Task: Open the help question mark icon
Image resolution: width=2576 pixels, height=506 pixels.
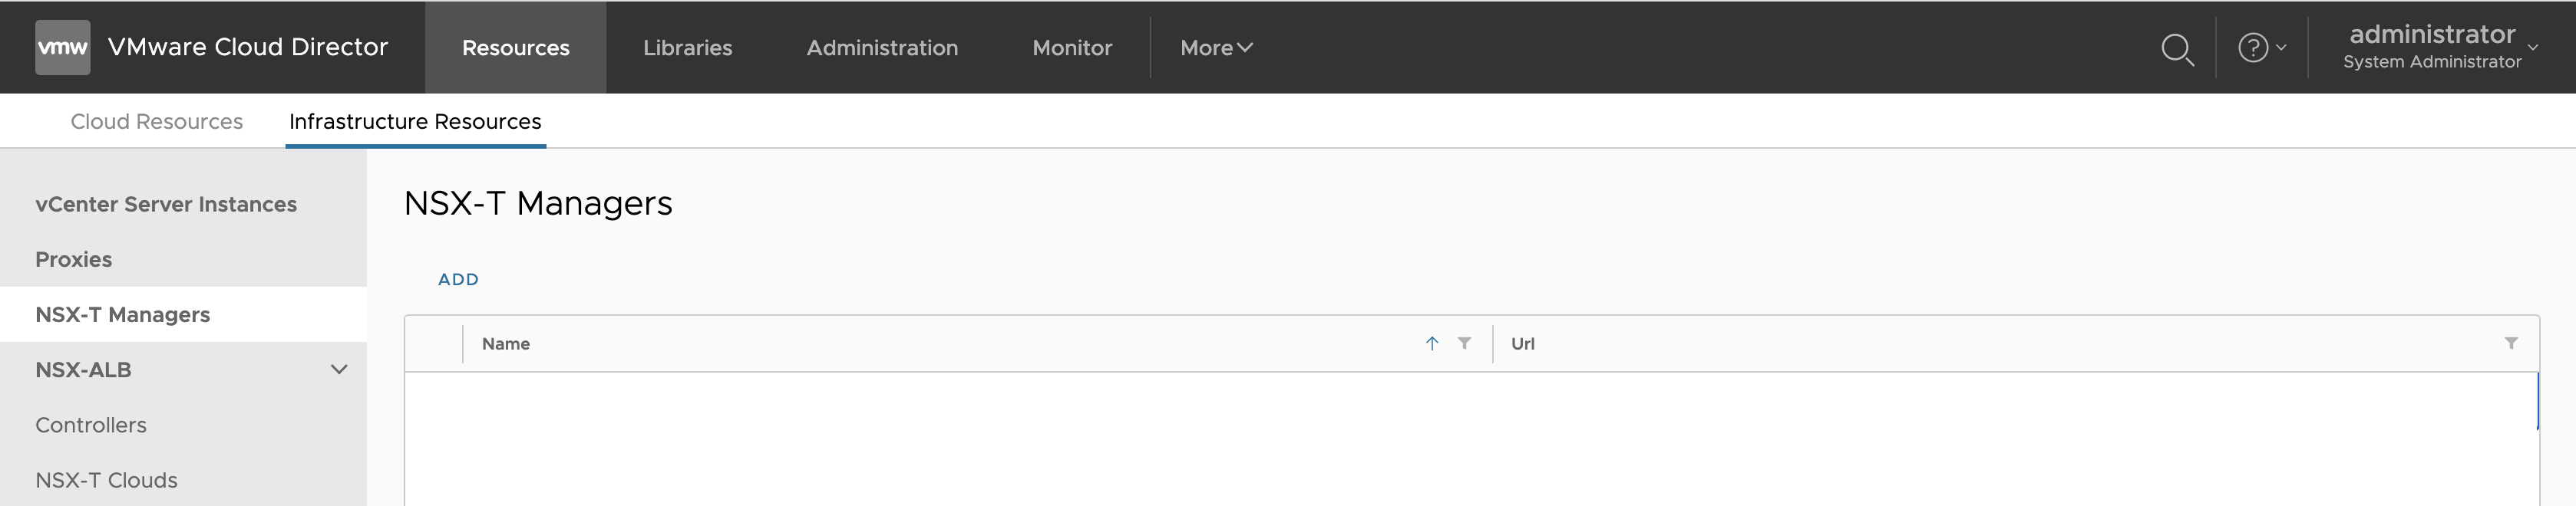Action: point(2253,47)
